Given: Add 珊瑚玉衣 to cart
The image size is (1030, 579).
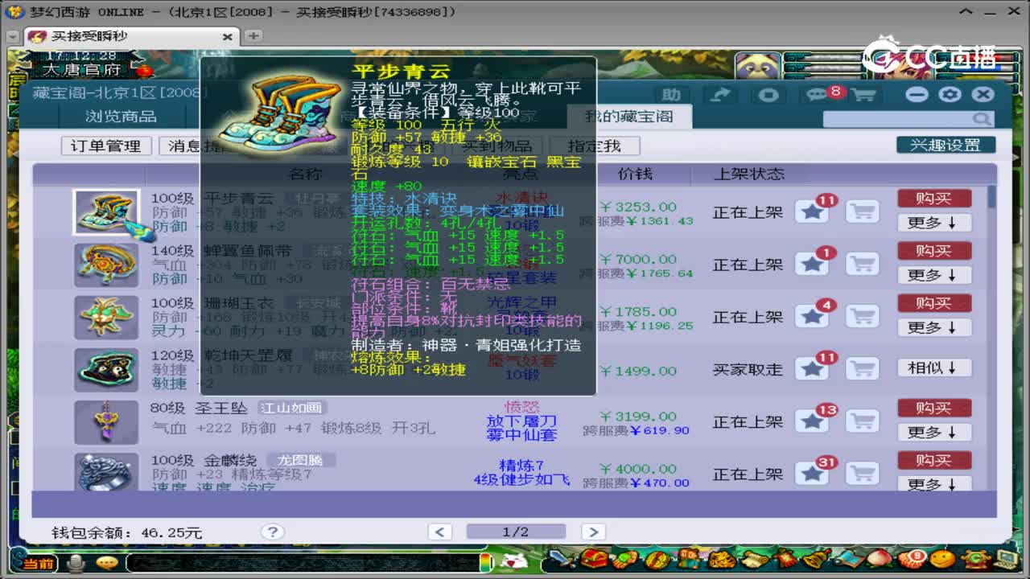Looking at the screenshot, I should tap(862, 317).
